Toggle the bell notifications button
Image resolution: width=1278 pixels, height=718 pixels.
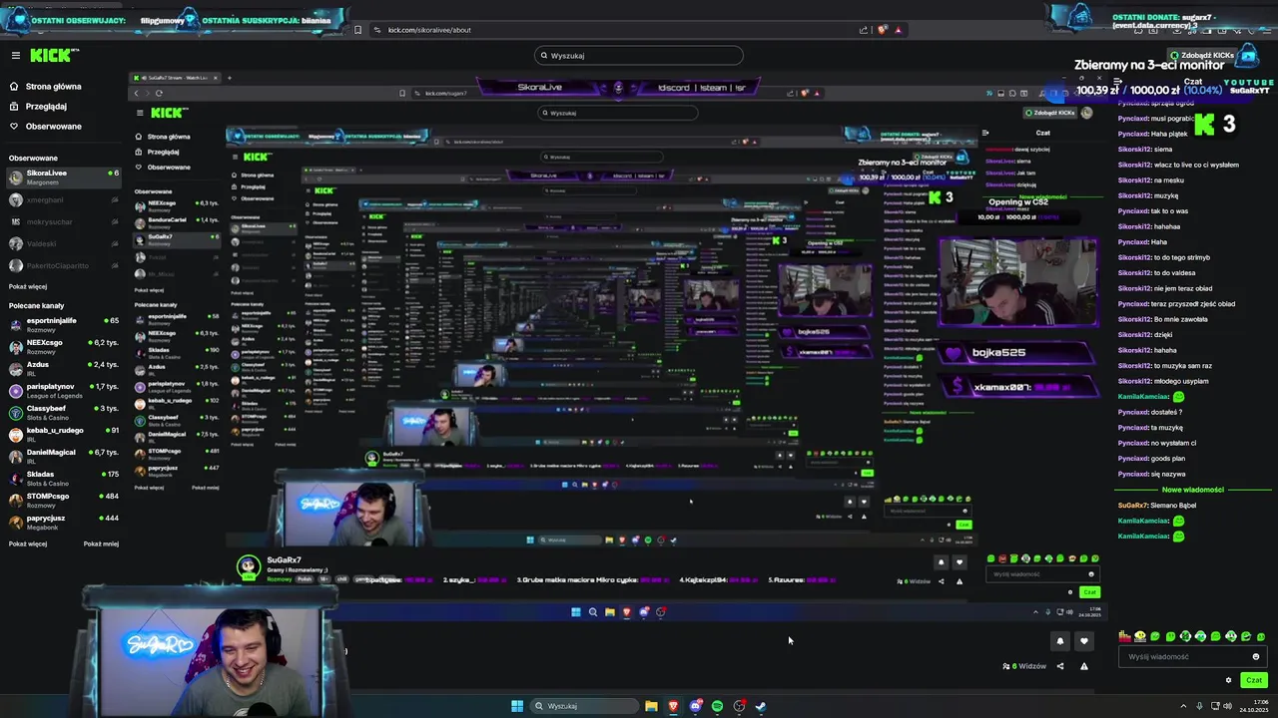coord(1060,641)
